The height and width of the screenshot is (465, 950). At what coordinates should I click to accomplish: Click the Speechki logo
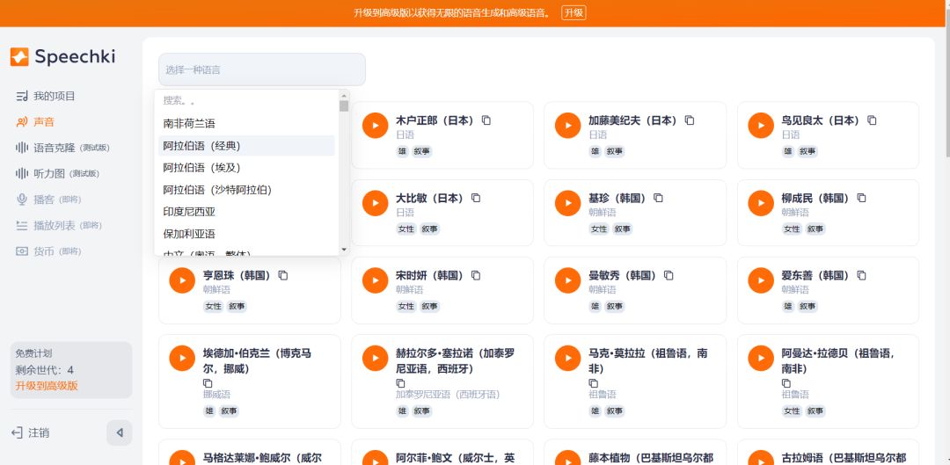(62, 57)
